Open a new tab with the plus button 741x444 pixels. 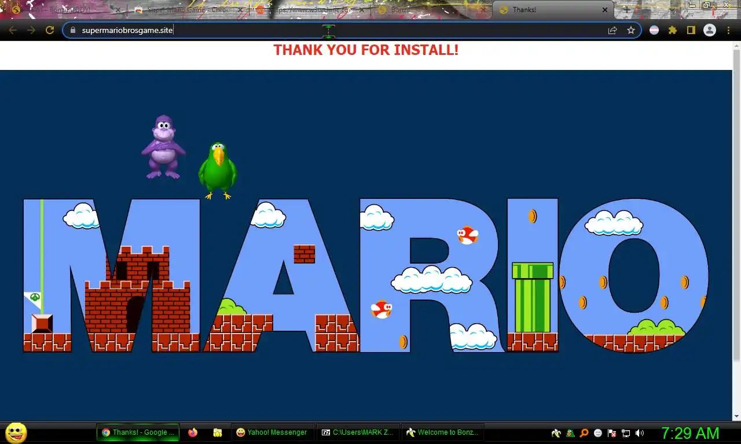click(626, 10)
